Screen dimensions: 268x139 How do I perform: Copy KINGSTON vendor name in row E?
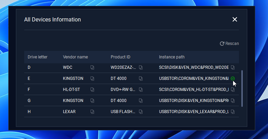[92, 78]
